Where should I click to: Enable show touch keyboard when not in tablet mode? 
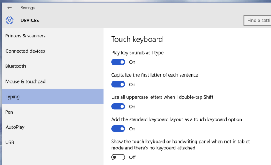tap(118, 157)
